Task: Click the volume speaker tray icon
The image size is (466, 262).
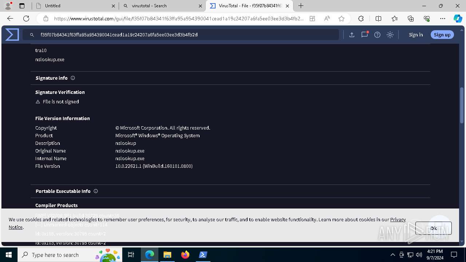Action: pyautogui.click(x=419, y=255)
